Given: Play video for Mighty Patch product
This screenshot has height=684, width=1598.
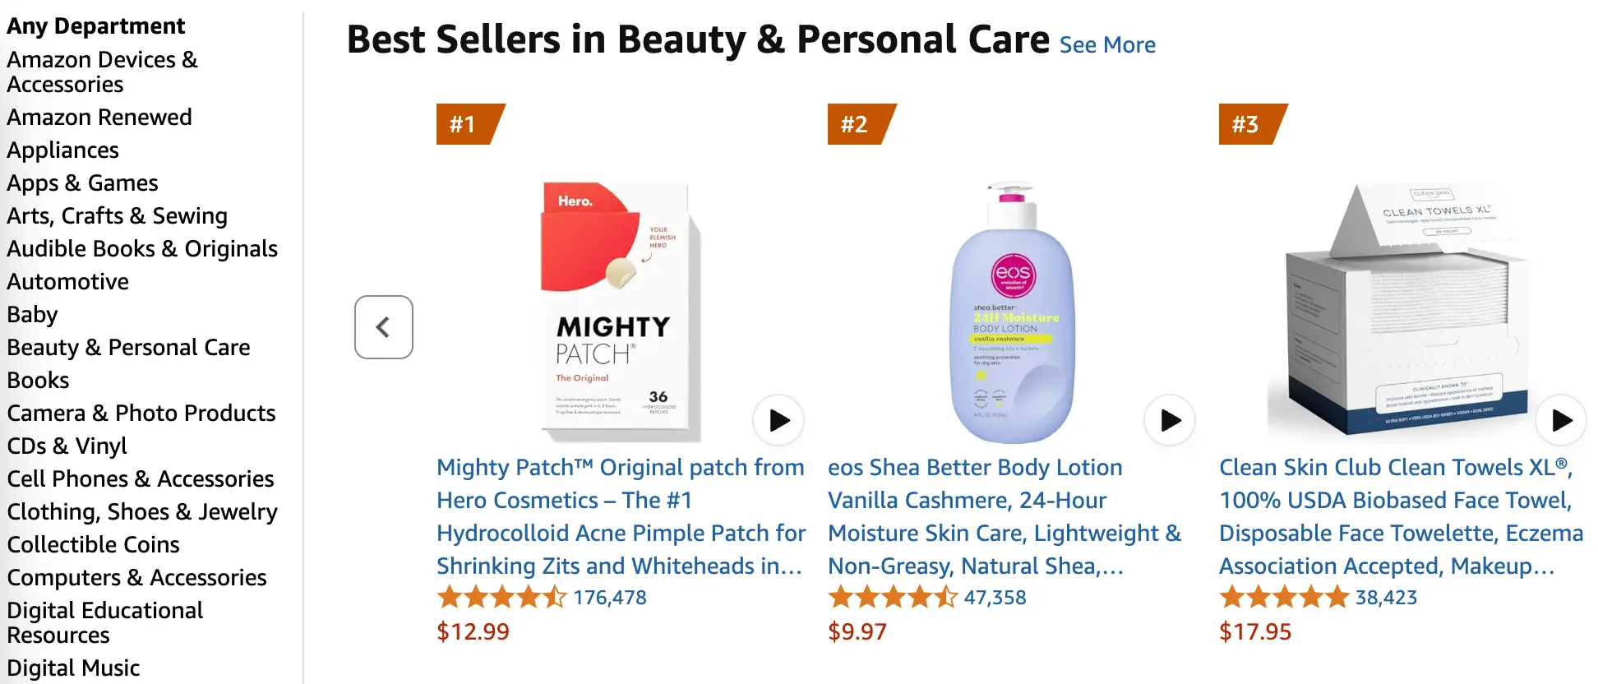Looking at the screenshot, I should click(x=778, y=420).
